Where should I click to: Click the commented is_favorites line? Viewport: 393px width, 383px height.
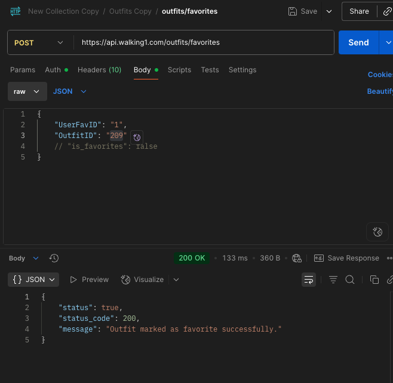coord(106,146)
